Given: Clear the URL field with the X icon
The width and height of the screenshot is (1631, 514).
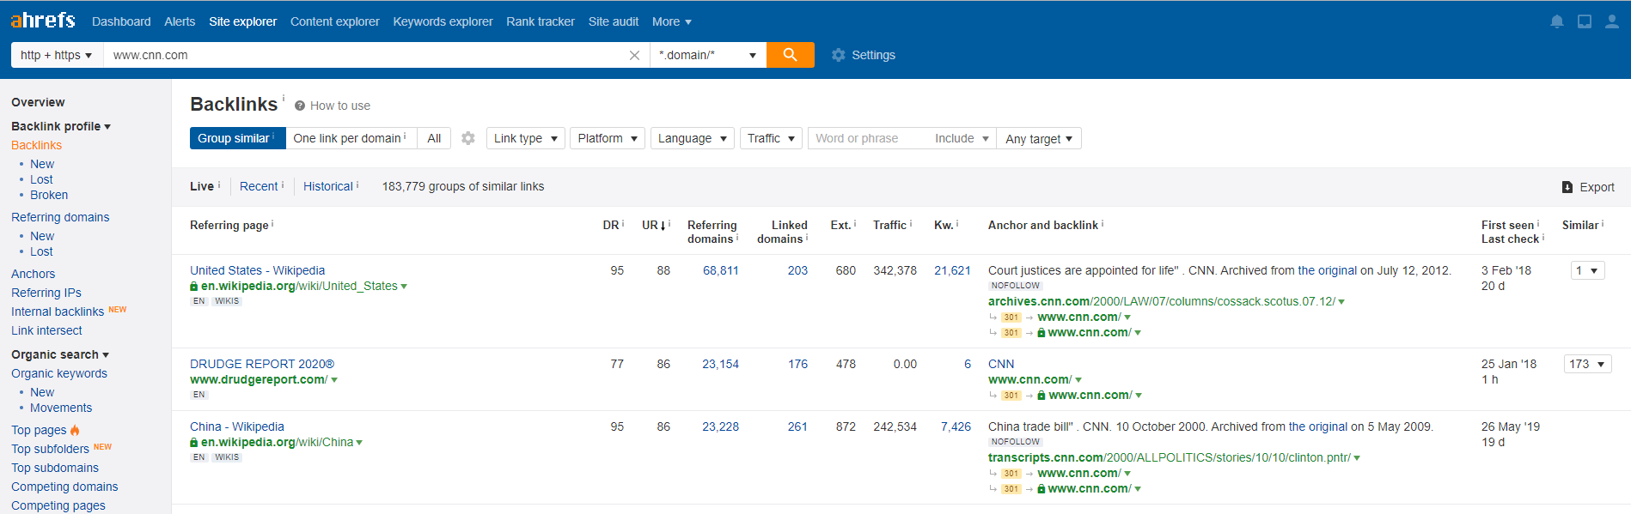Looking at the screenshot, I should click(x=634, y=55).
